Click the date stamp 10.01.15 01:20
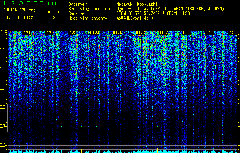Image resolution: width=240 pixels, height=153 pixels. pyautogui.click(x=19, y=18)
